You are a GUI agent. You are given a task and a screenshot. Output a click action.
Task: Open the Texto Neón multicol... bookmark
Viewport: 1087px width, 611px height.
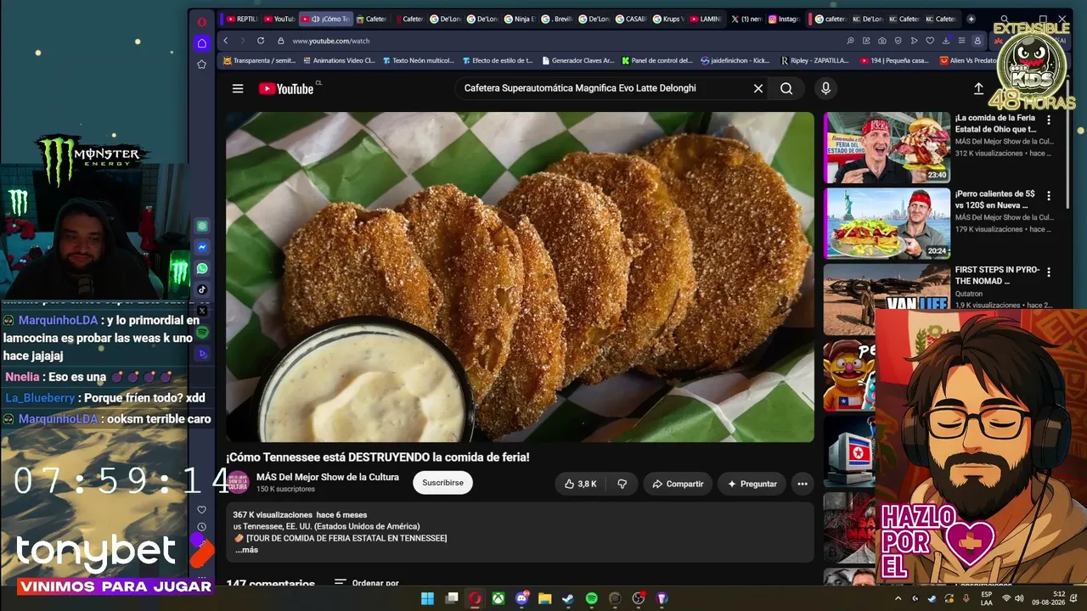coord(419,60)
